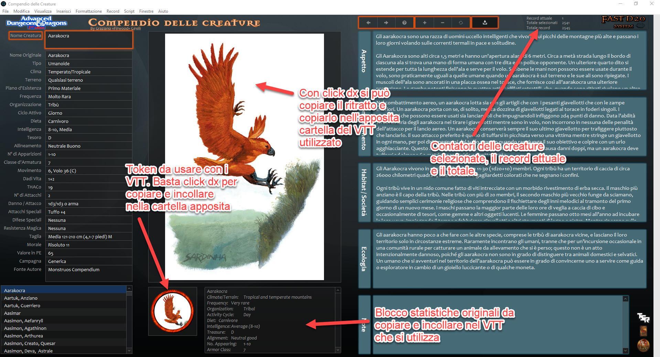Select Aasimar in the creature list
The height and width of the screenshot is (357, 660).
(12, 313)
